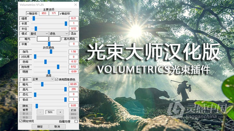The image size is (234, 131).
Task: Select the 高光 value field 255
Action: tap(74, 89)
